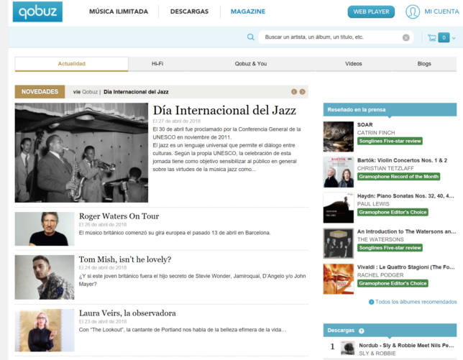Open the Descargas menu
The image size is (463, 360).
pos(189,11)
